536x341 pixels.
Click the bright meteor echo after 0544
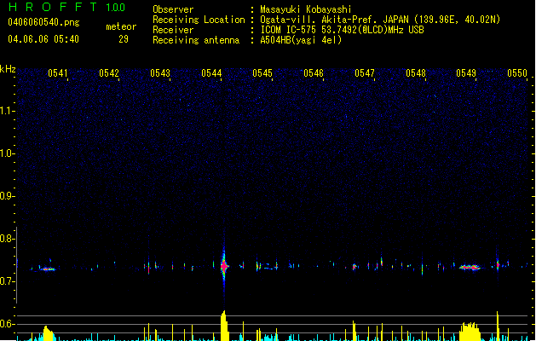tap(224, 266)
